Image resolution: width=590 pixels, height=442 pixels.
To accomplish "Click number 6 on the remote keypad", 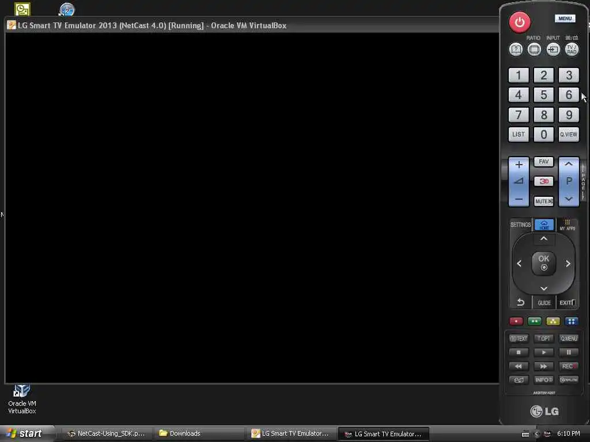I will (x=569, y=95).
